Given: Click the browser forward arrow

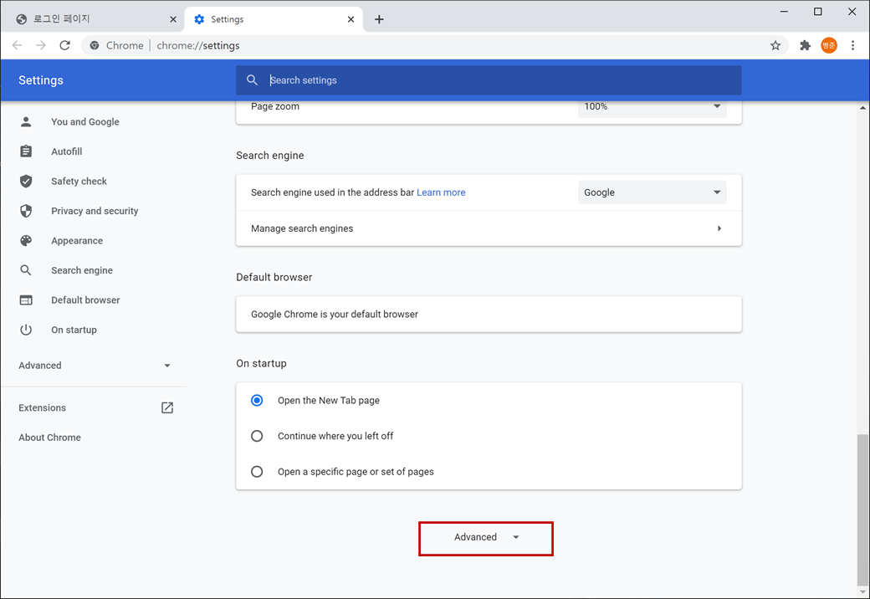Looking at the screenshot, I should pyautogui.click(x=40, y=45).
